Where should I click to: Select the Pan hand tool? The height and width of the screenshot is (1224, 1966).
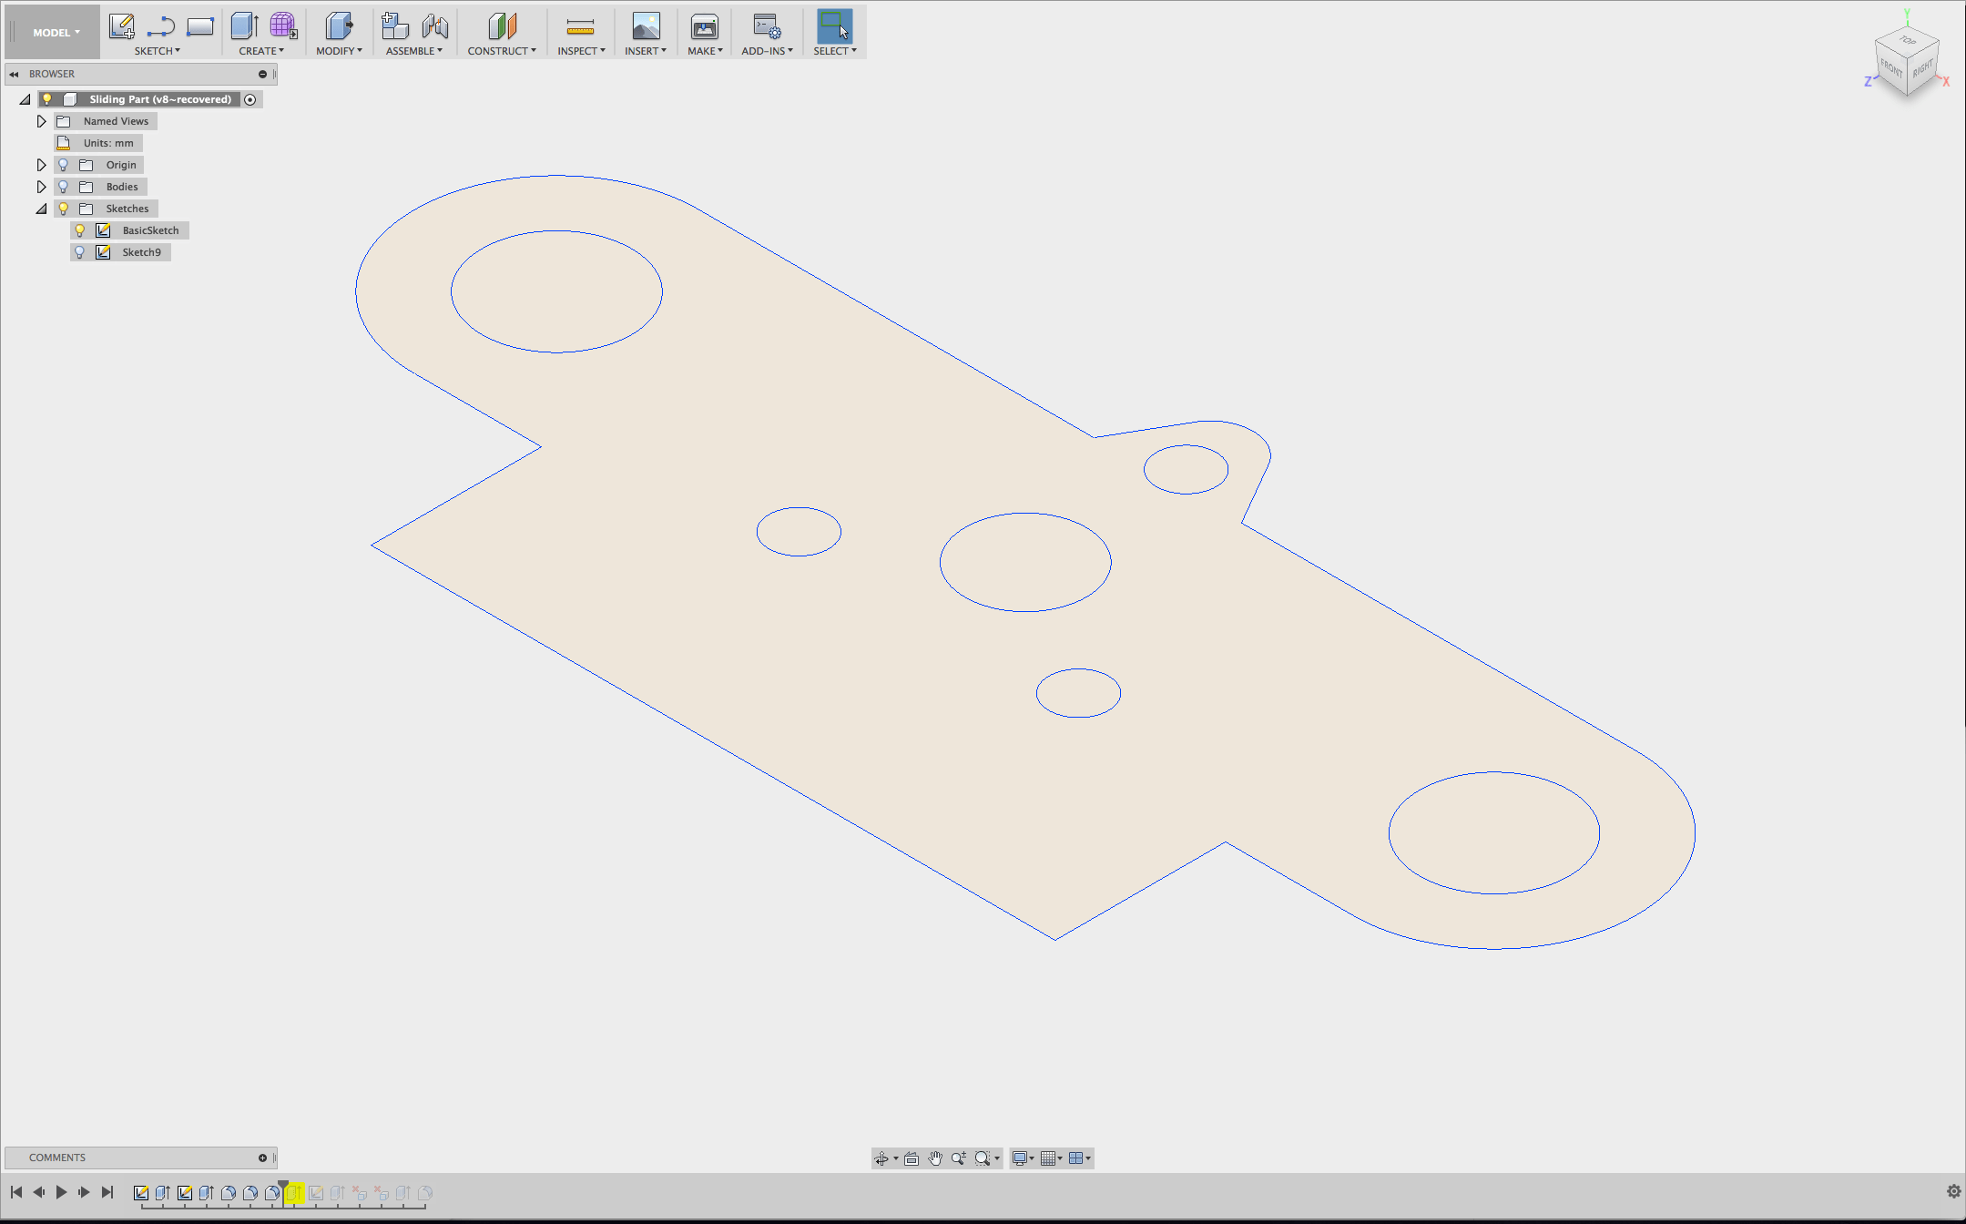tap(935, 1158)
